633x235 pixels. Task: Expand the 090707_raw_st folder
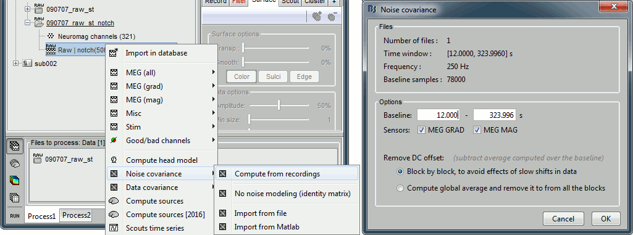[x=27, y=9]
